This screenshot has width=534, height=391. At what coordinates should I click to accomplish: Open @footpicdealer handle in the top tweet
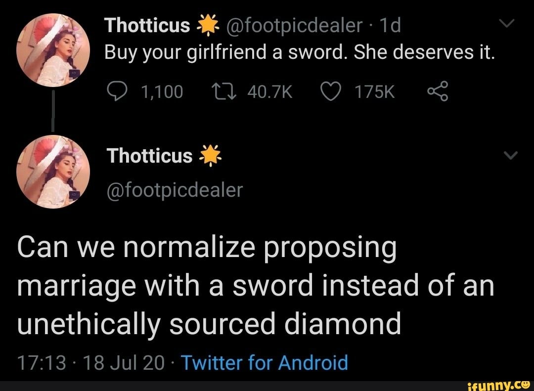click(294, 26)
